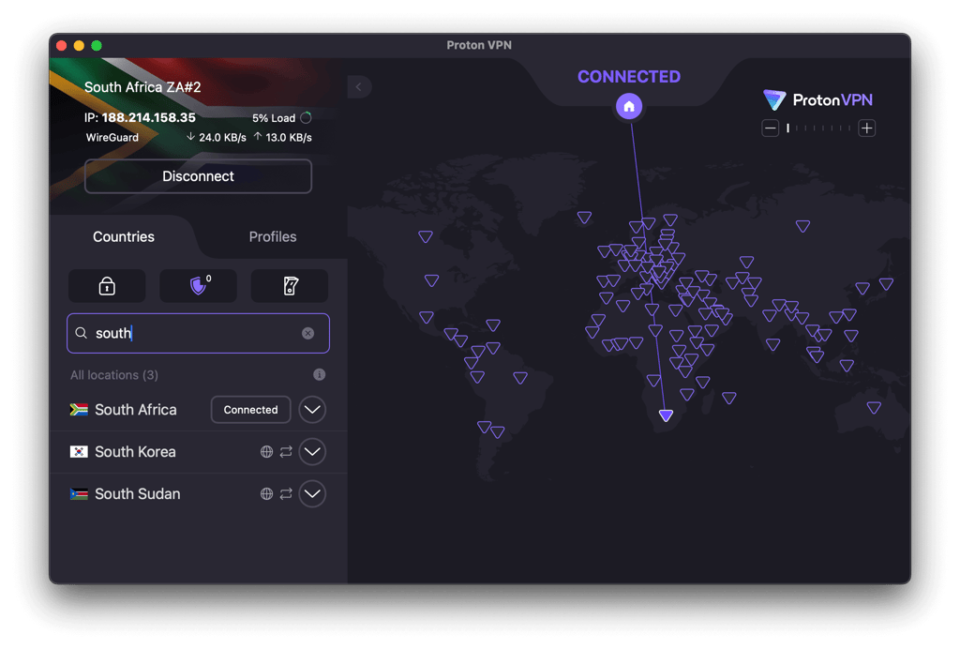The height and width of the screenshot is (649, 960).
Task: Toggle Kill Switch icon
Action: click(x=291, y=286)
